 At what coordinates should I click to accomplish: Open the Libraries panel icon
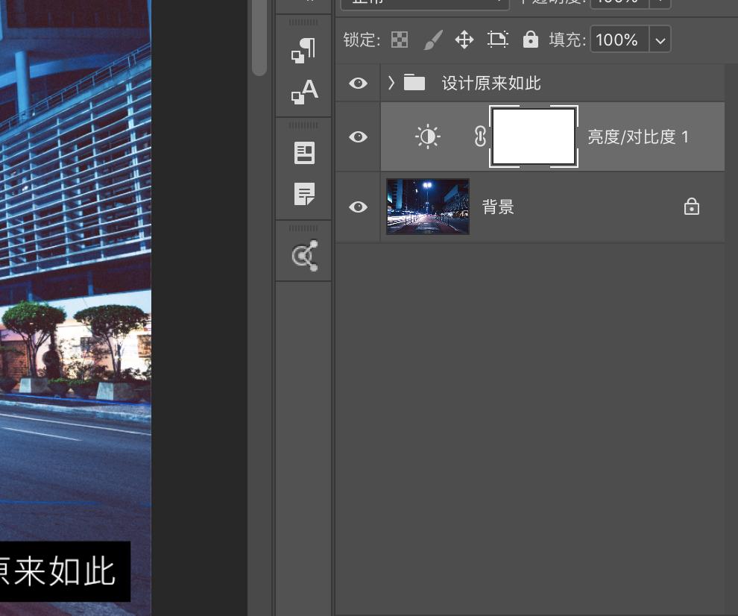coord(304,153)
